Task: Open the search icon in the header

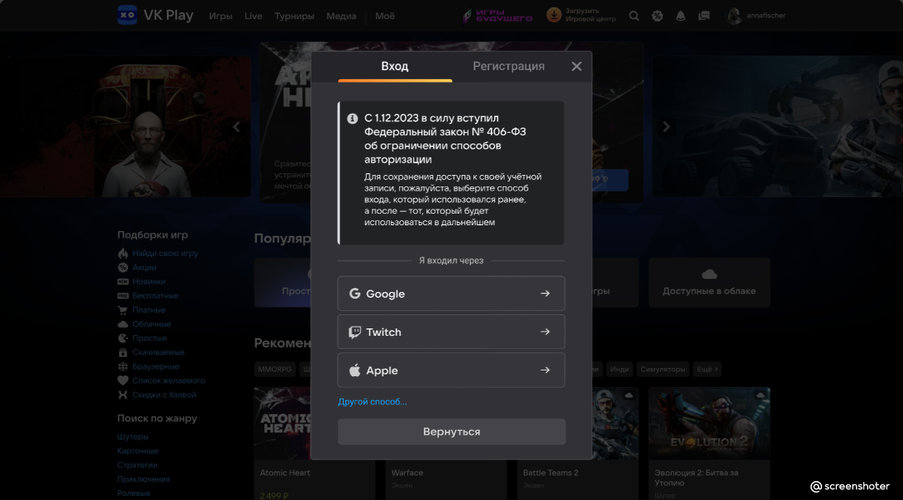Action: click(x=634, y=17)
